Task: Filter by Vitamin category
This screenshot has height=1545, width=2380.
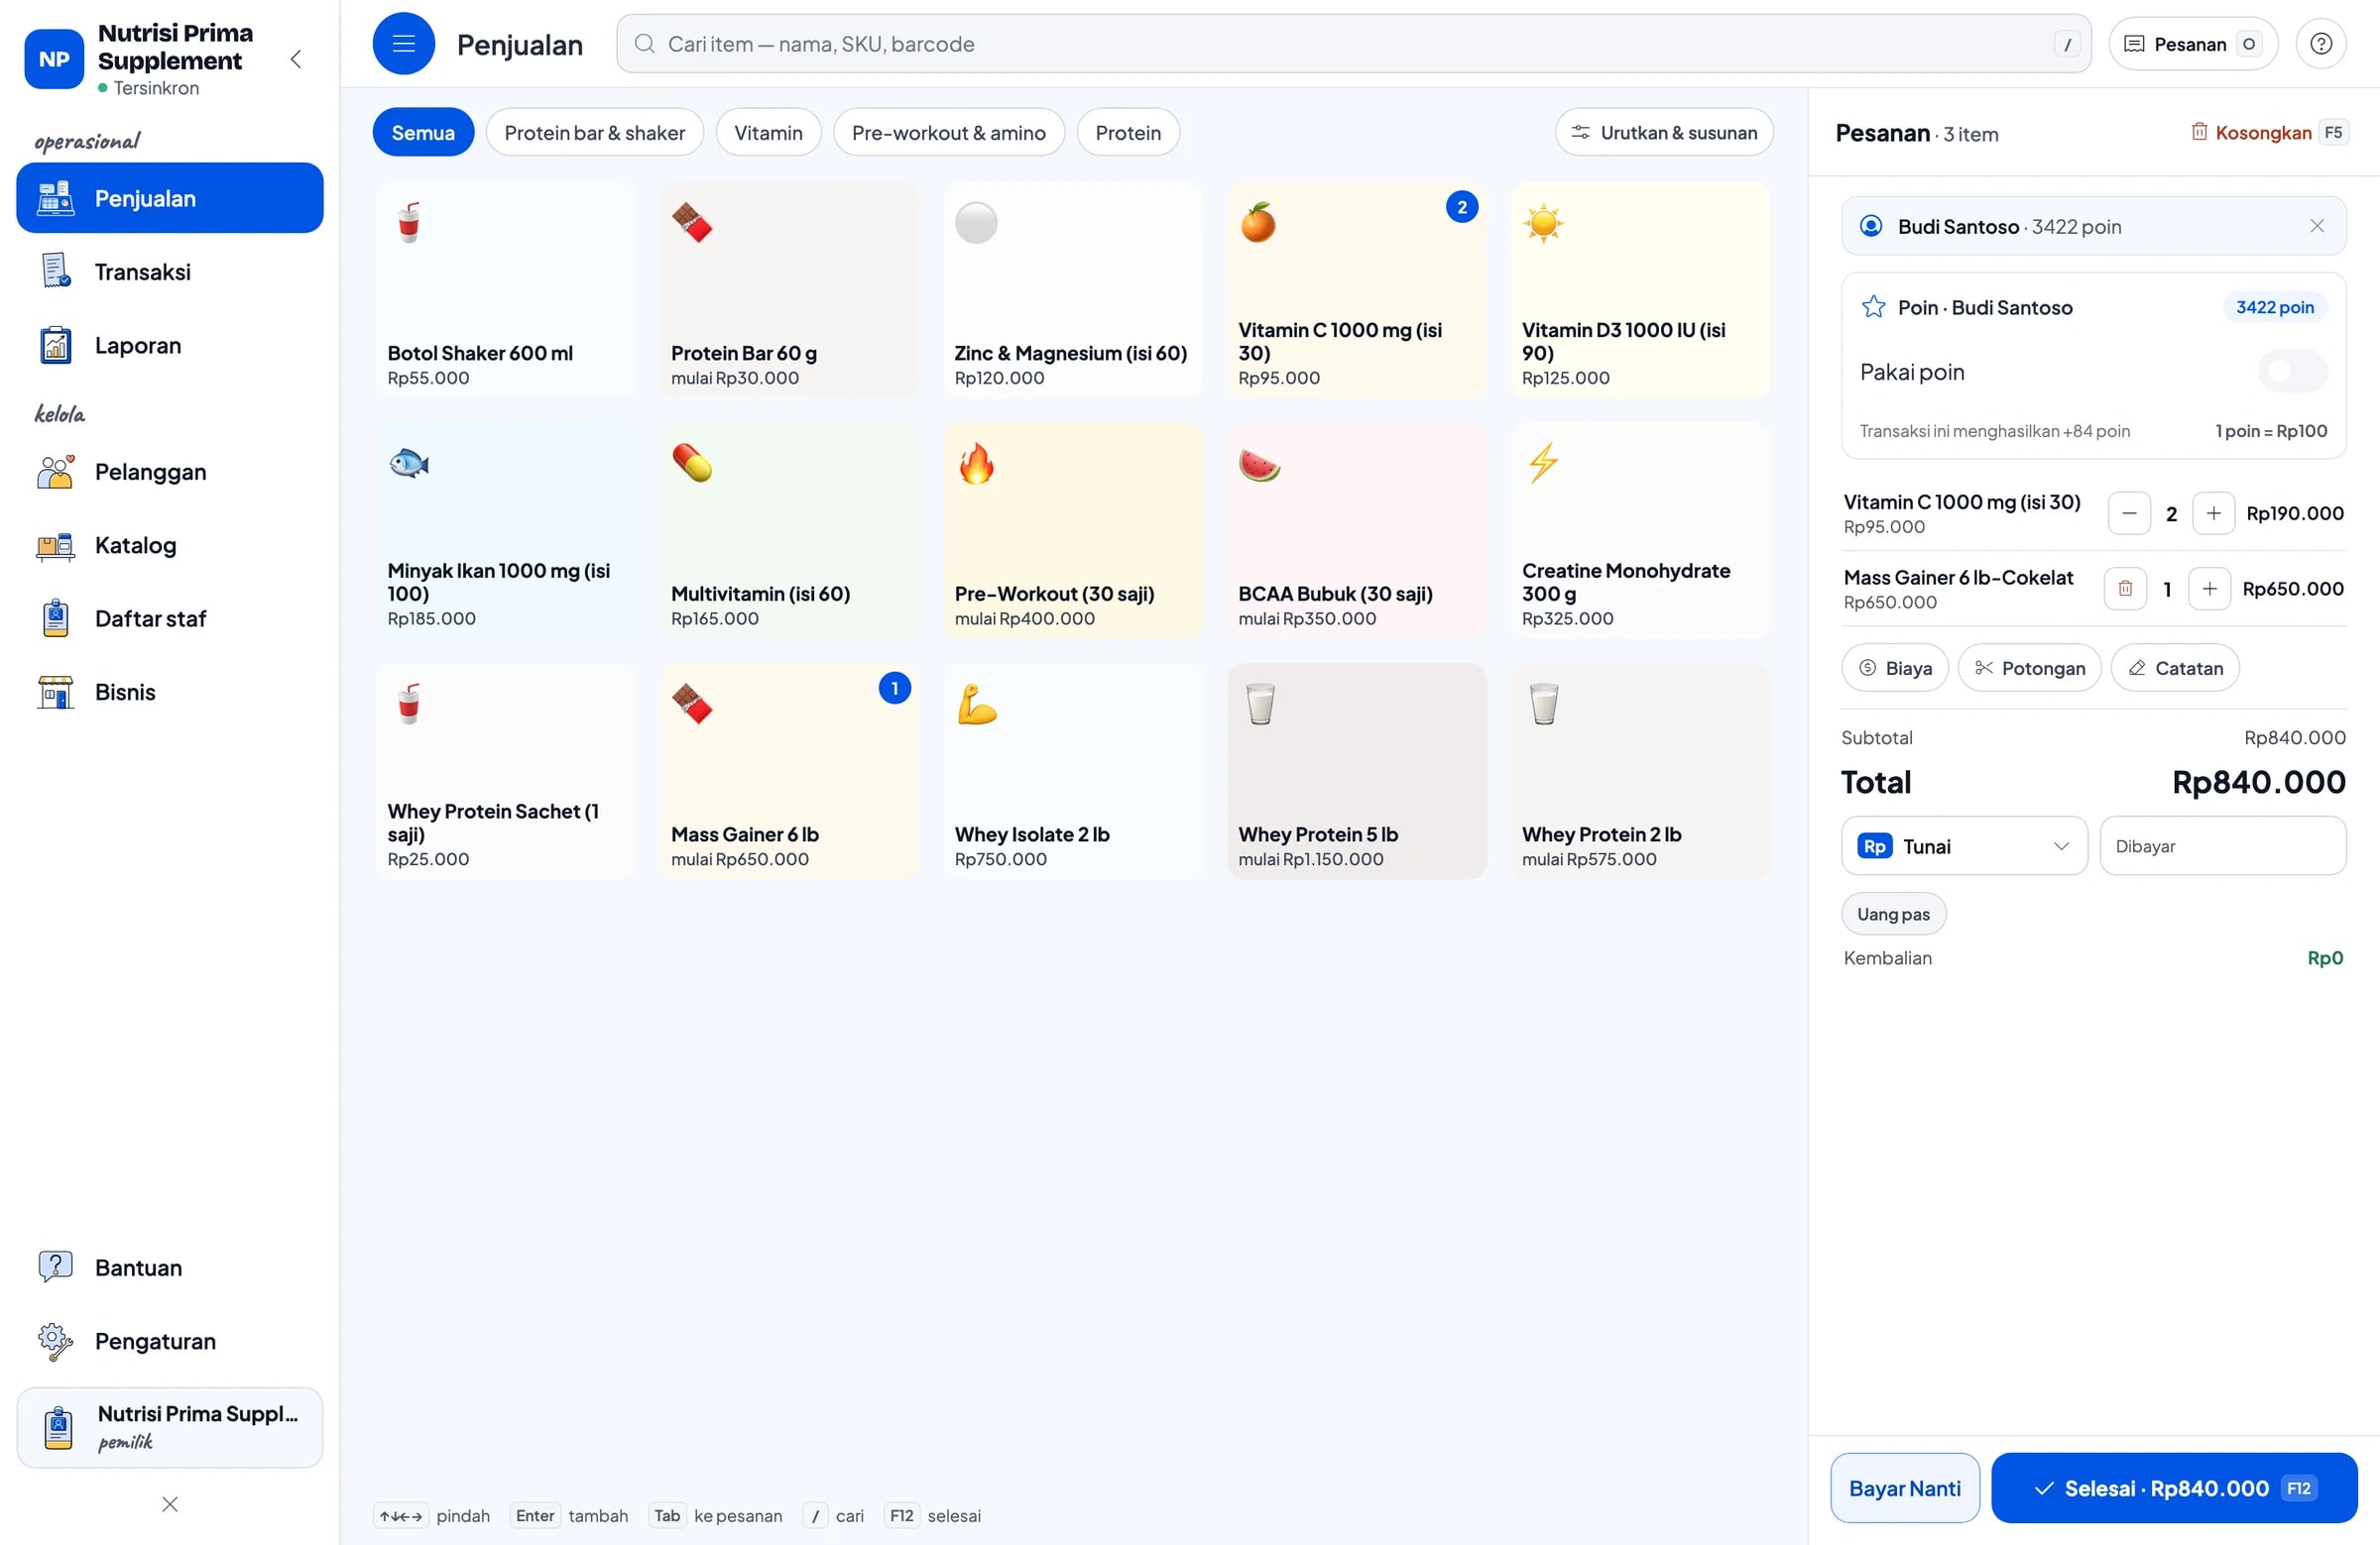Action: coord(768,132)
